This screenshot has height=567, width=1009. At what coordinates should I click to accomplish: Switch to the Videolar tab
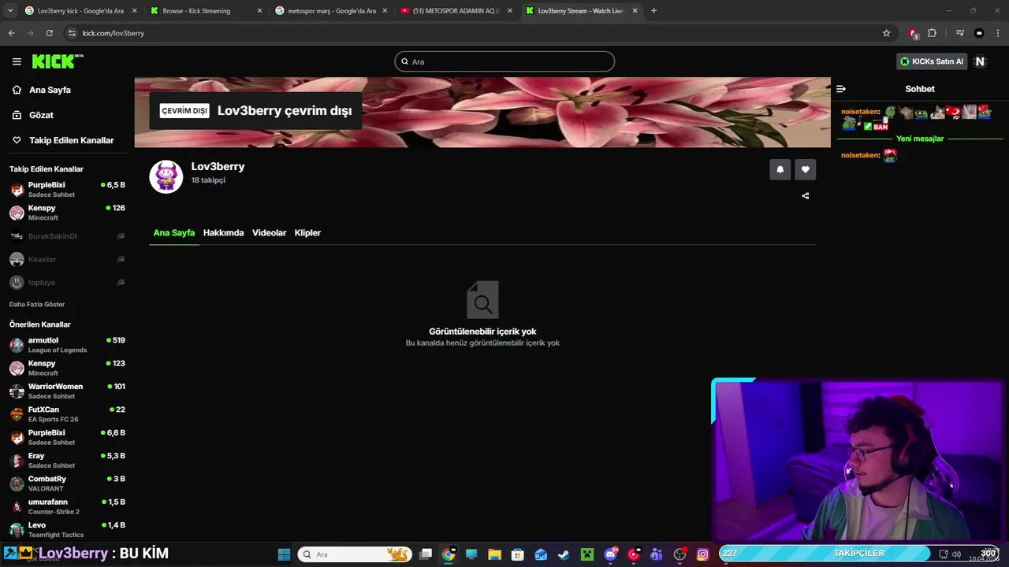coord(269,233)
